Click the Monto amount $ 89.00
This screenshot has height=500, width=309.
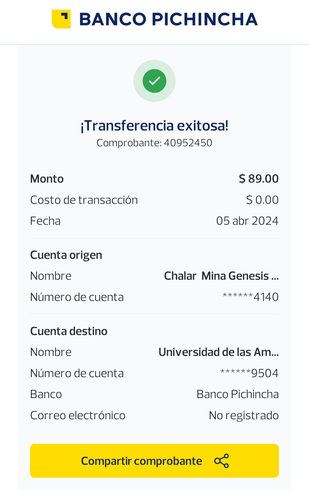[x=259, y=179]
